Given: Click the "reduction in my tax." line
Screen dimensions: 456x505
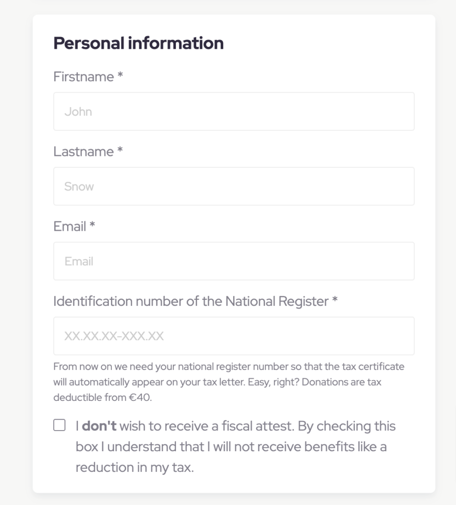Looking at the screenshot, I should coord(135,468).
